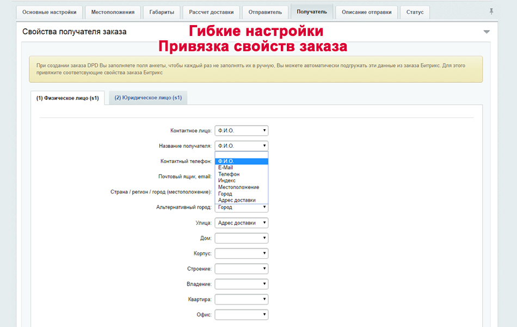Switch to the Отправитель tab
The width and height of the screenshot is (517, 327).
[x=265, y=11]
